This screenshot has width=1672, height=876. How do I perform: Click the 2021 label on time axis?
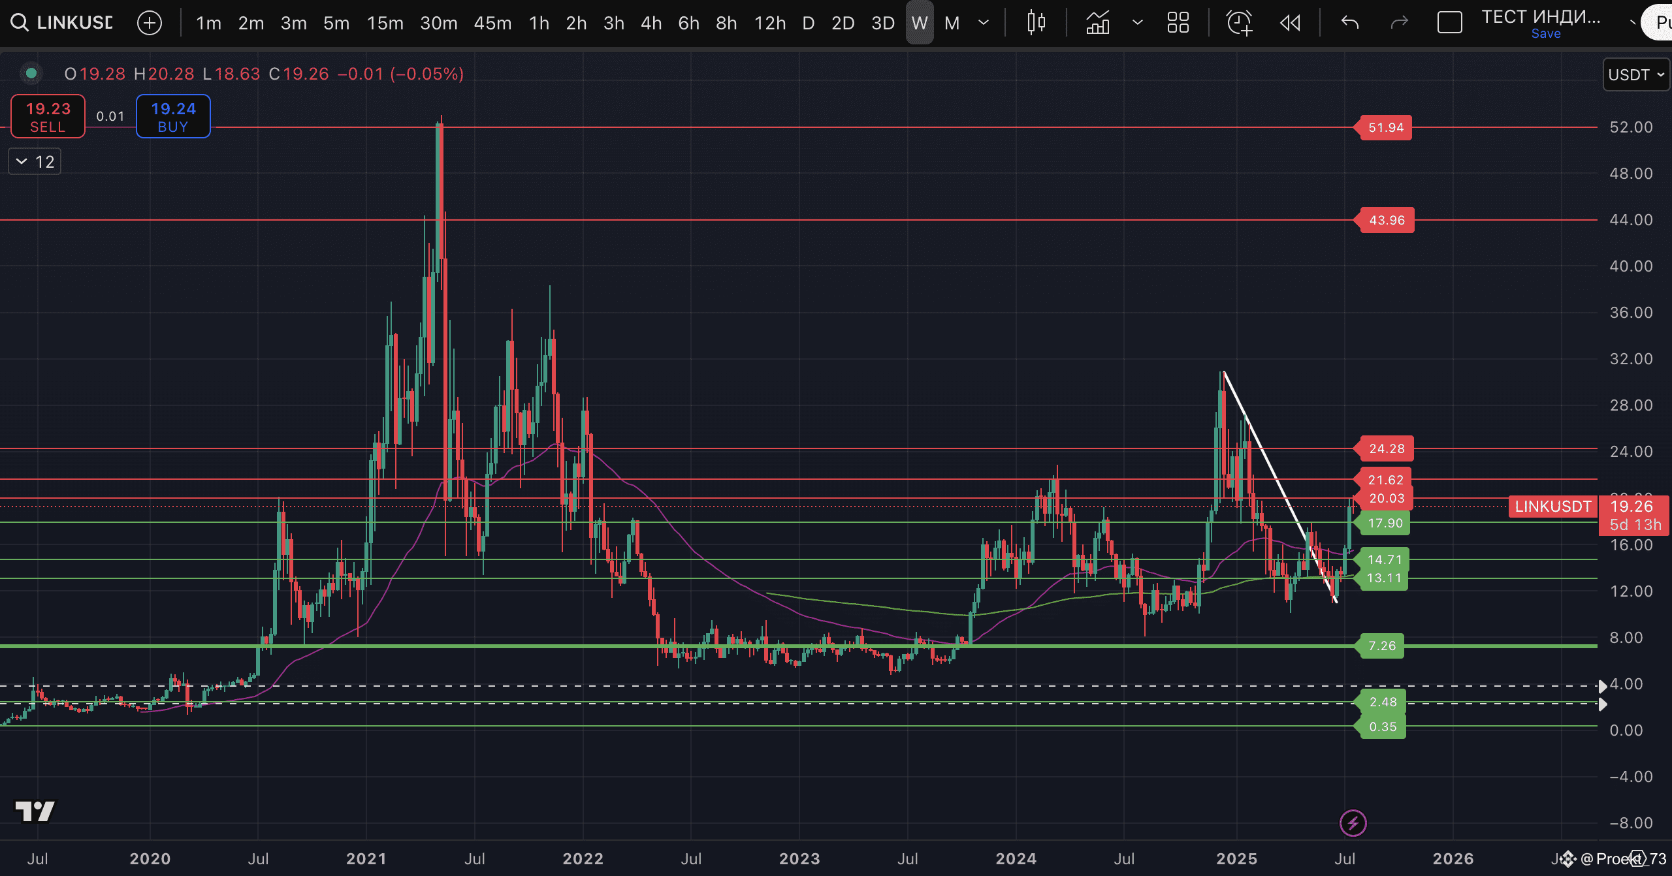[366, 858]
